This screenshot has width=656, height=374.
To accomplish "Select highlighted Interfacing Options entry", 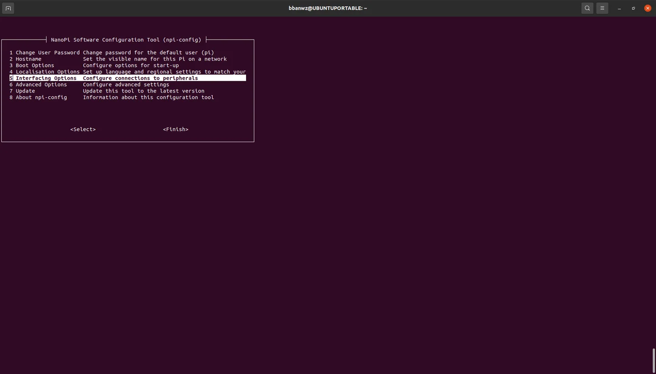I will [x=128, y=78].
